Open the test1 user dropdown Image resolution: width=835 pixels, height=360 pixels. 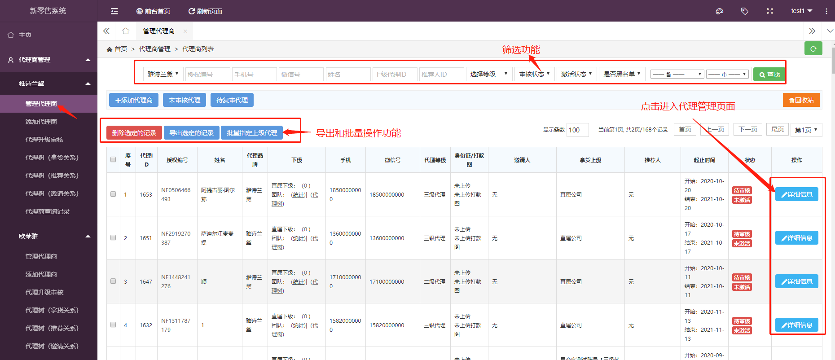[x=801, y=11]
